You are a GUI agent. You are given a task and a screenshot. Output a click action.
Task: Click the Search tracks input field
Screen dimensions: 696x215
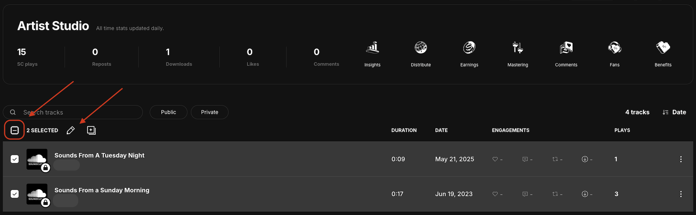coord(79,112)
